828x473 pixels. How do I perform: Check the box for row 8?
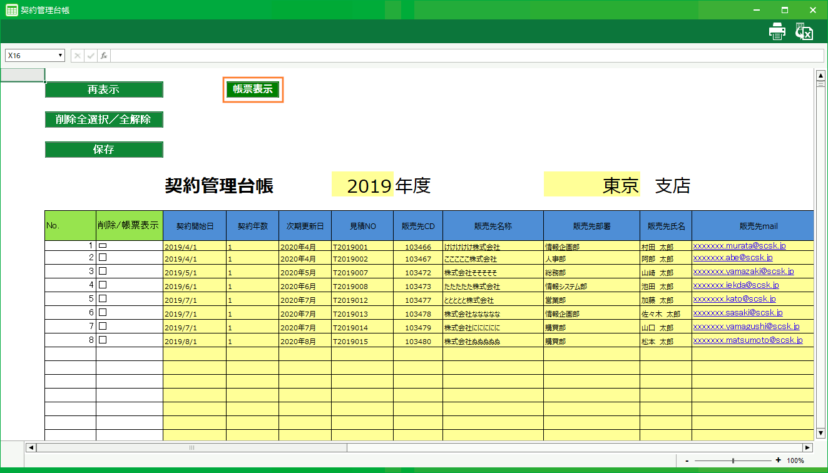point(103,340)
